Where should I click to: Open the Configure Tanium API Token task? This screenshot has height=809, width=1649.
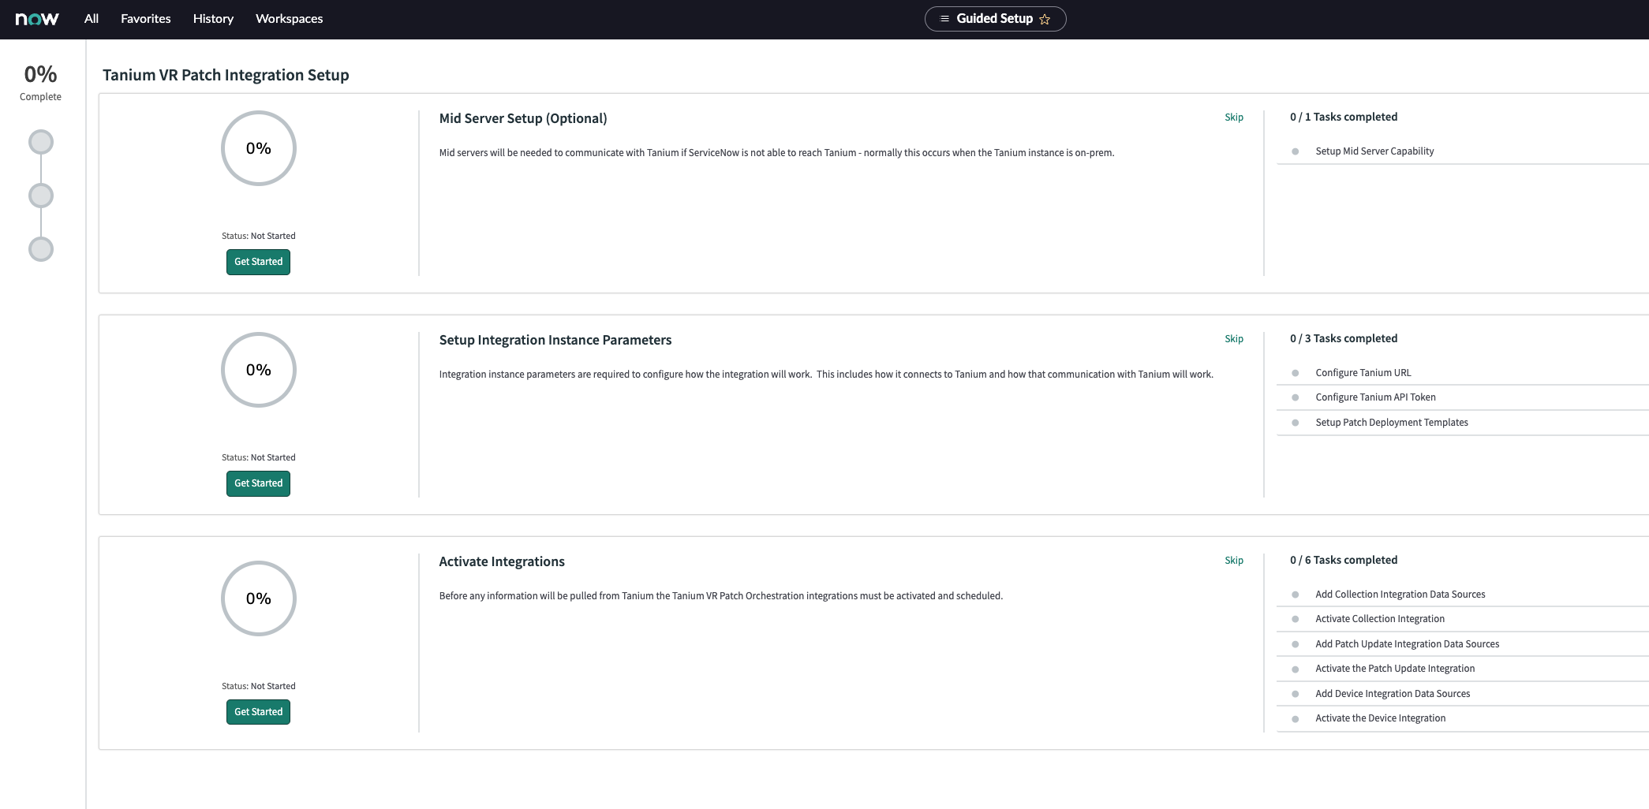click(1375, 397)
